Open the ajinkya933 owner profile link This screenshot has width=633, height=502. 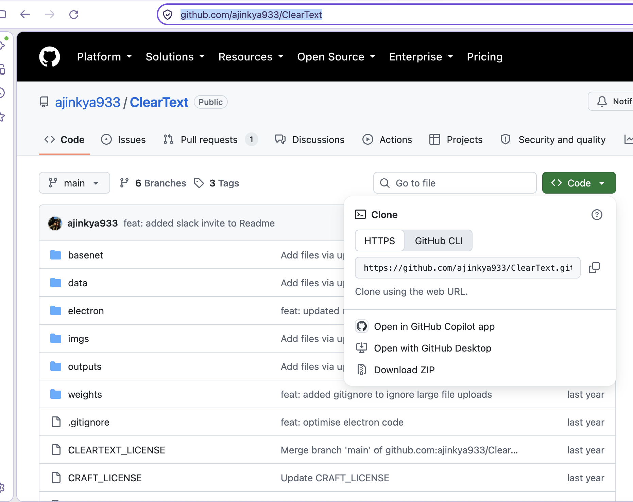pyautogui.click(x=88, y=102)
